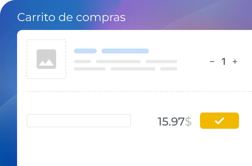252x166 pixels.
Task: Focus the empty text input field
Action: point(78,121)
